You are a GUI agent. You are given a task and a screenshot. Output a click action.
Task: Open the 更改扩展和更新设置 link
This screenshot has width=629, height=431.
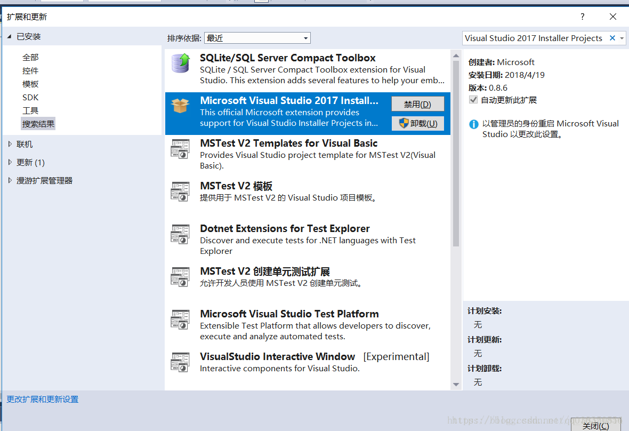point(43,400)
